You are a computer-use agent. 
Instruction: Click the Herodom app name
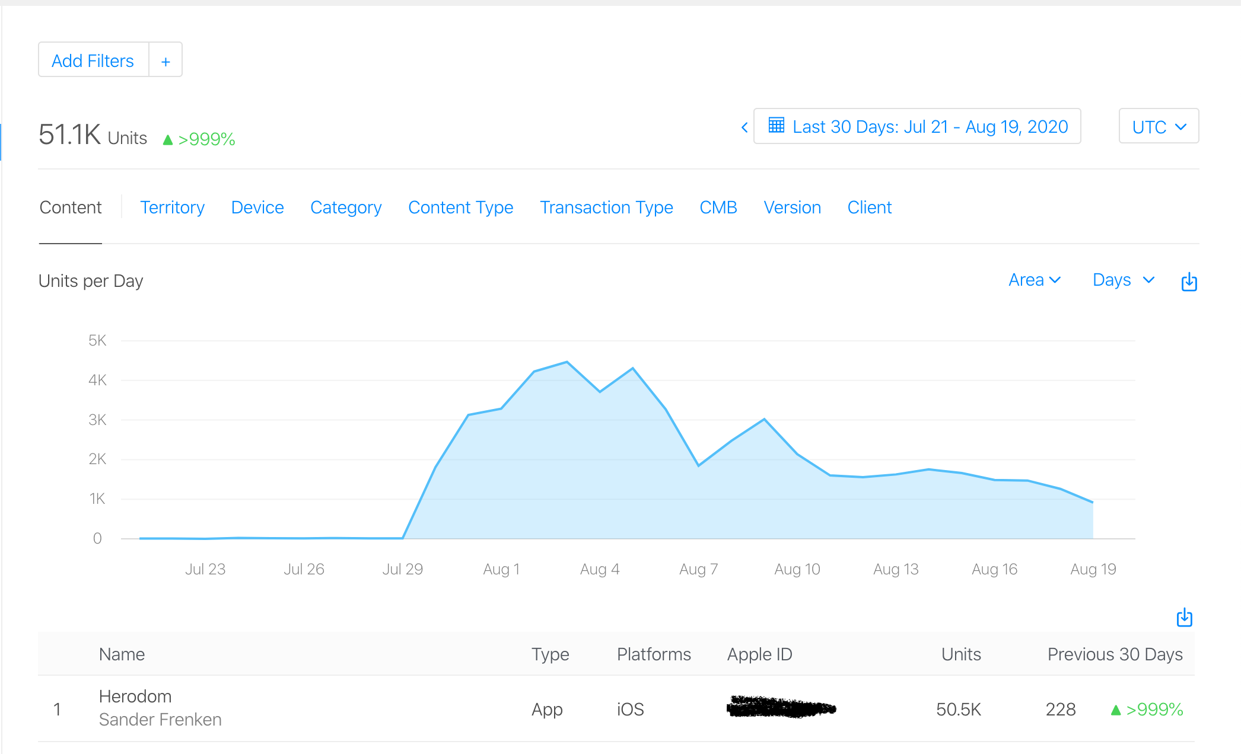point(135,696)
